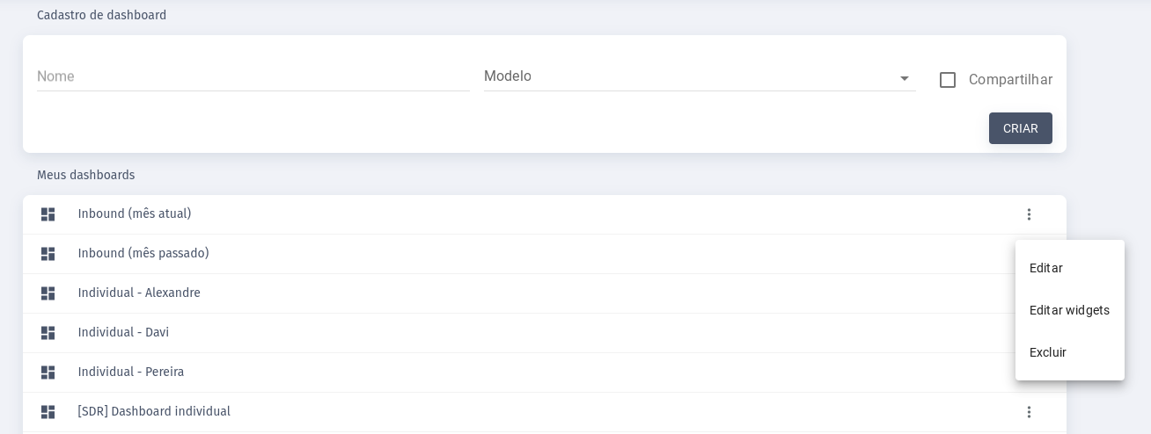1151x434 pixels.
Task: Click the CRIAR button
Action: click(x=1021, y=128)
